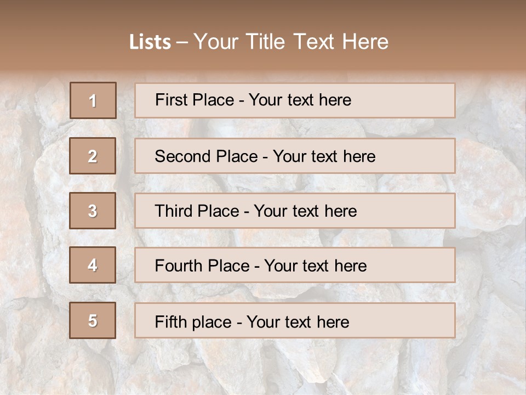The image size is (526, 395).
Task: Select the number 4 square
Action: [93, 266]
